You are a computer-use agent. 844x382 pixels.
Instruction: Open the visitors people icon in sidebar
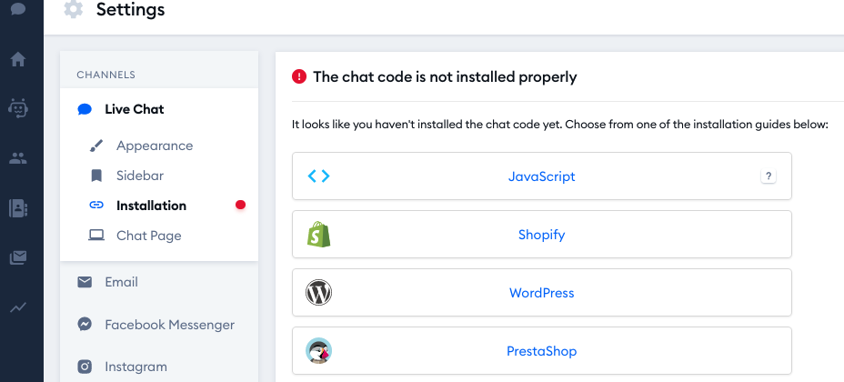pos(18,158)
